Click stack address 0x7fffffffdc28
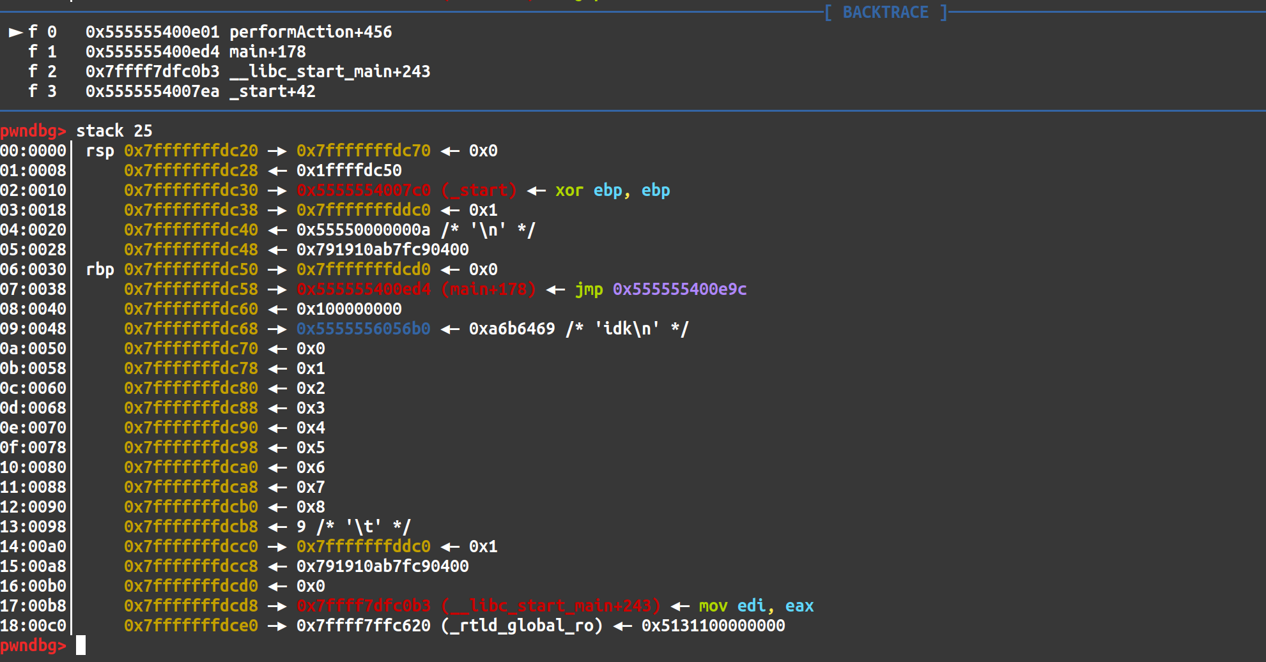Image resolution: width=1266 pixels, height=662 pixels. tap(190, 170)
